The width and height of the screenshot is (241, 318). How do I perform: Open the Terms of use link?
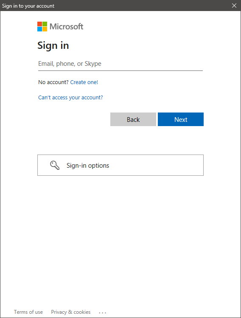[28, 312]
